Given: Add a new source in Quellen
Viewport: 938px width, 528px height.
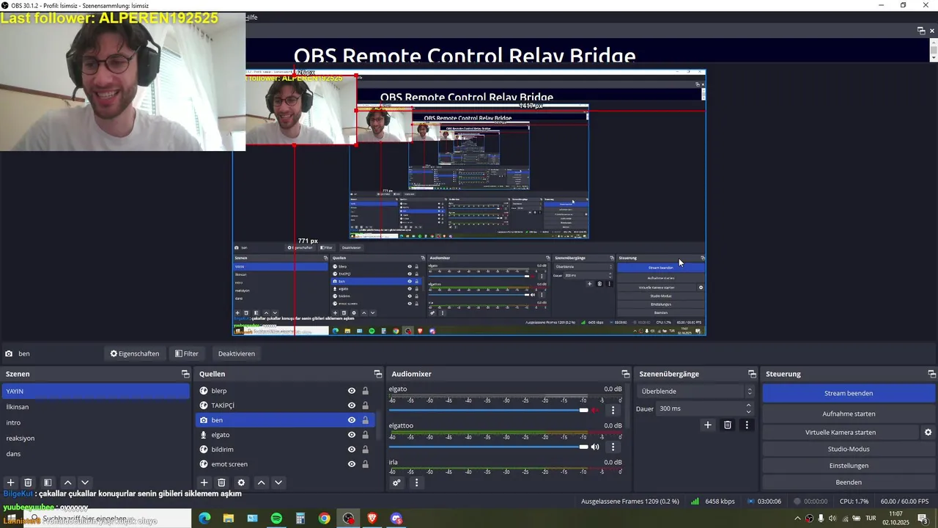Looking at the screenshot, I should [x=204, y=483].
